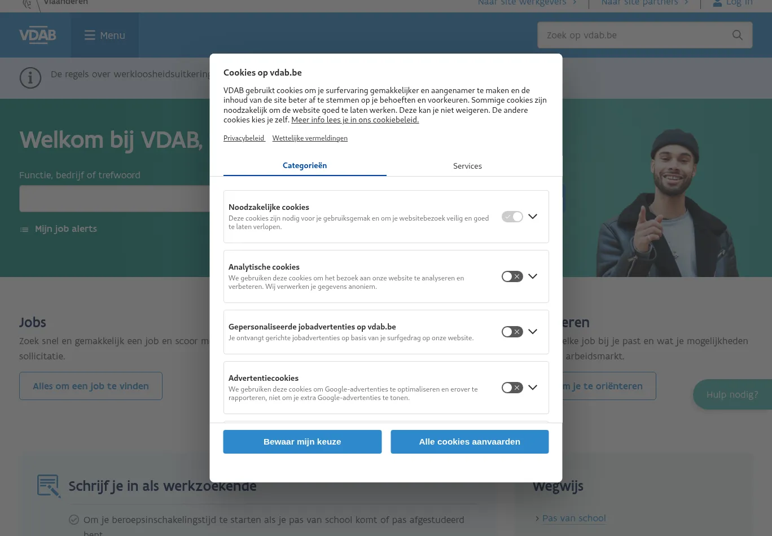Click the VDAB logo
Screen dimensions: 772x536
38,35
